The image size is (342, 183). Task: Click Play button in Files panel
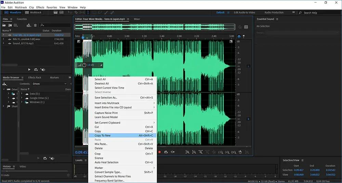pyautogui.click(x=29, y=70)
